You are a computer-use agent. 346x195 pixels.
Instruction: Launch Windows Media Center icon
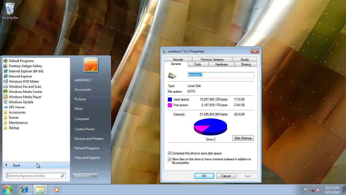click(5, 92)
